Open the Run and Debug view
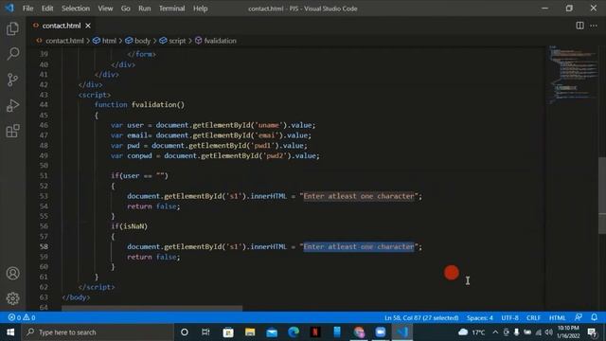Viewport: 606px width, 341px height. [12, 105]
